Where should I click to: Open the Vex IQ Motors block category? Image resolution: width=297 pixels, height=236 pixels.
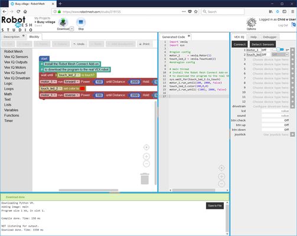[x=15, y=67]
